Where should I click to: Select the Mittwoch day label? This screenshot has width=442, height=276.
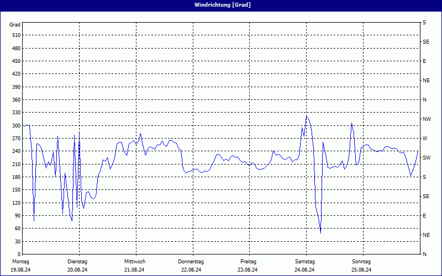135,262
